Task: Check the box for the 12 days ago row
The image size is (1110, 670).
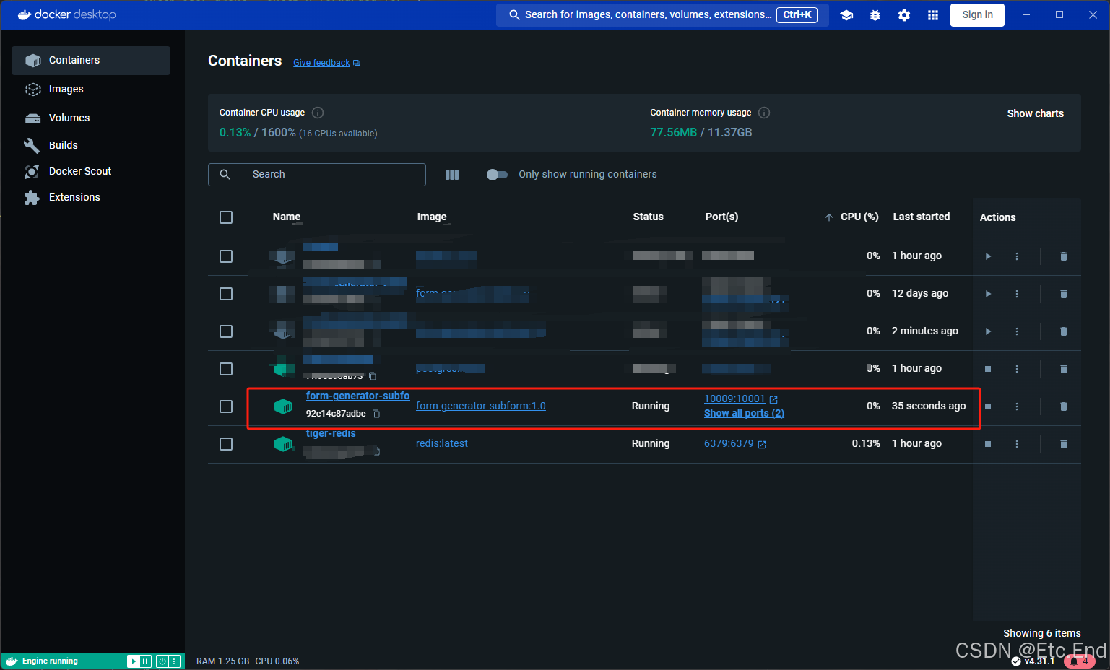Action: coord(226,294)
